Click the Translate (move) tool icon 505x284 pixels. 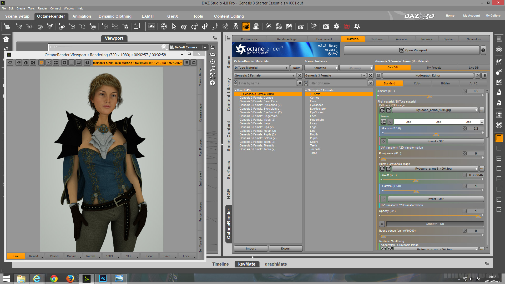tap(205, 27)
